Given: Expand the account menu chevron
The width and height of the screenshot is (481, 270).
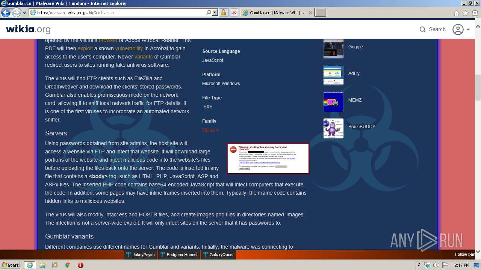Looking at the screenshot, I should point(468,30).
